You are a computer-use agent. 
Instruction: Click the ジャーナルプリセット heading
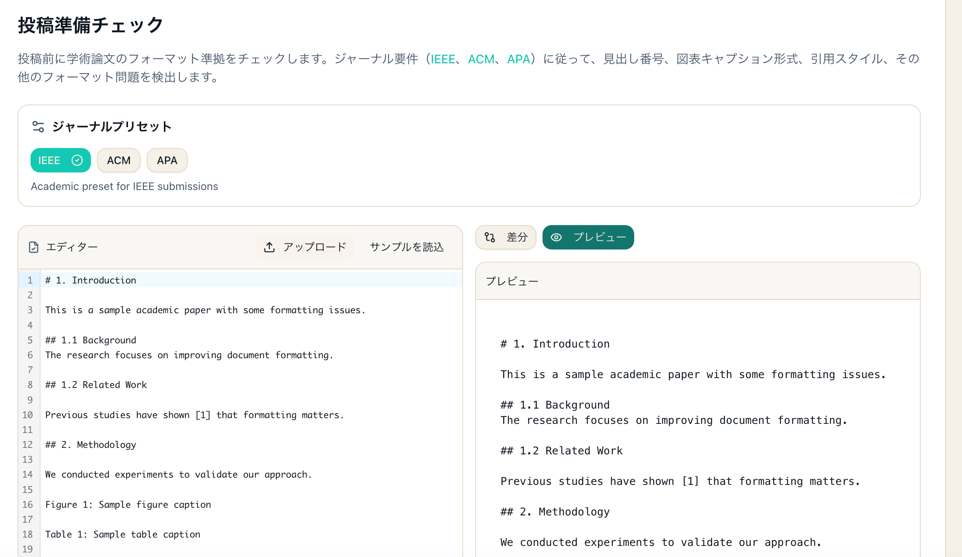(x=112, y=127)
